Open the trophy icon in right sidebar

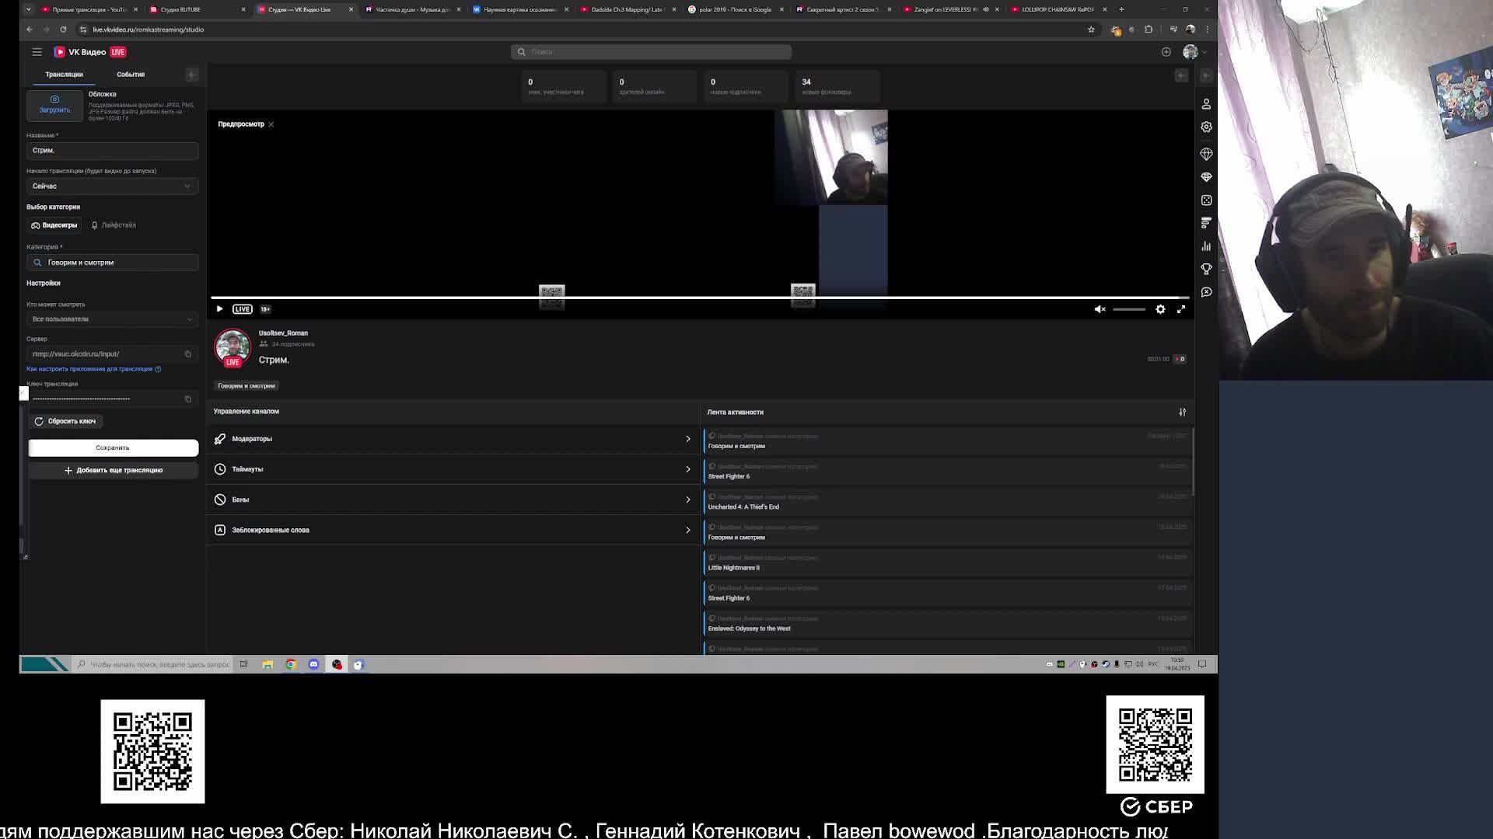pos(1206,269)
